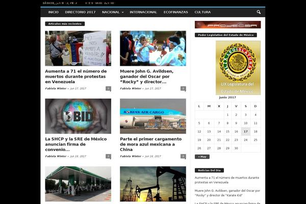Select day 17 in the calendar
306x204 pixels.
click(x=246, y=132)
